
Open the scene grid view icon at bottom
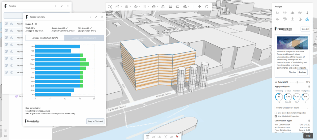click(147, 137)
